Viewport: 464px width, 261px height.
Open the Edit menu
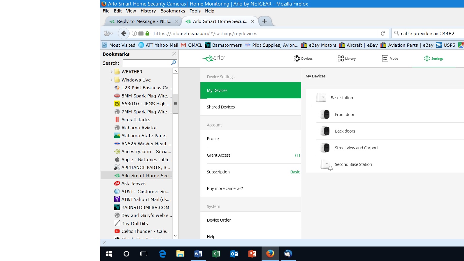118,11
